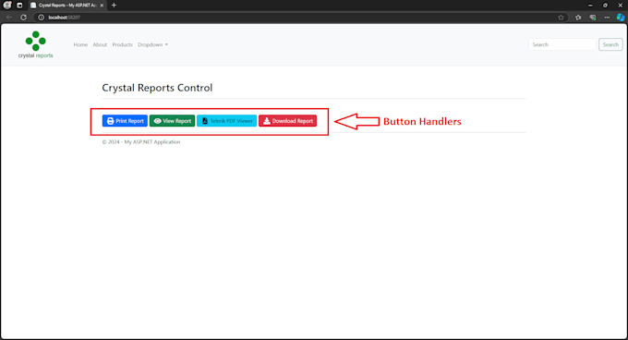
Task: Click the Print Report button
Action: [125, 121]
